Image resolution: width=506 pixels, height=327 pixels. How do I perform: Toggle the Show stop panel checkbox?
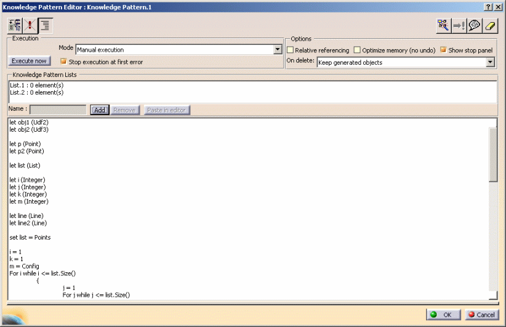(443, 50)
